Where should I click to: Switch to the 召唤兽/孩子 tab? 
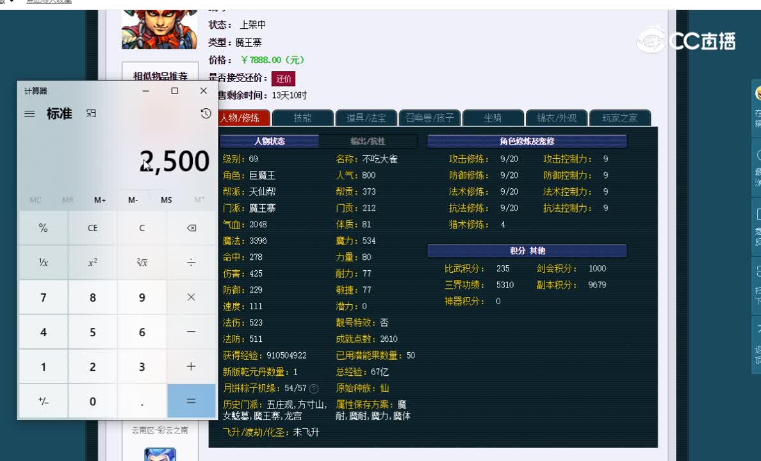(x=429, y=118)
